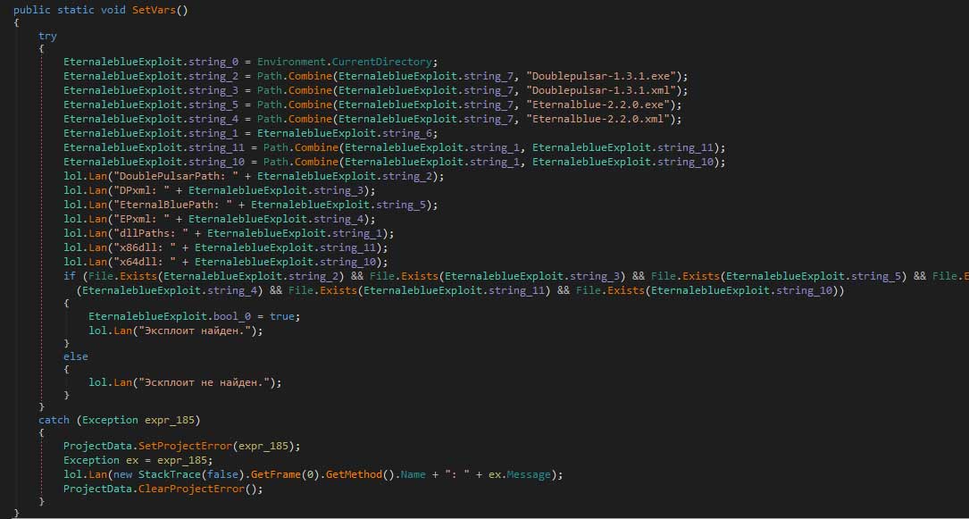Click the try keyword

(47, 36)
